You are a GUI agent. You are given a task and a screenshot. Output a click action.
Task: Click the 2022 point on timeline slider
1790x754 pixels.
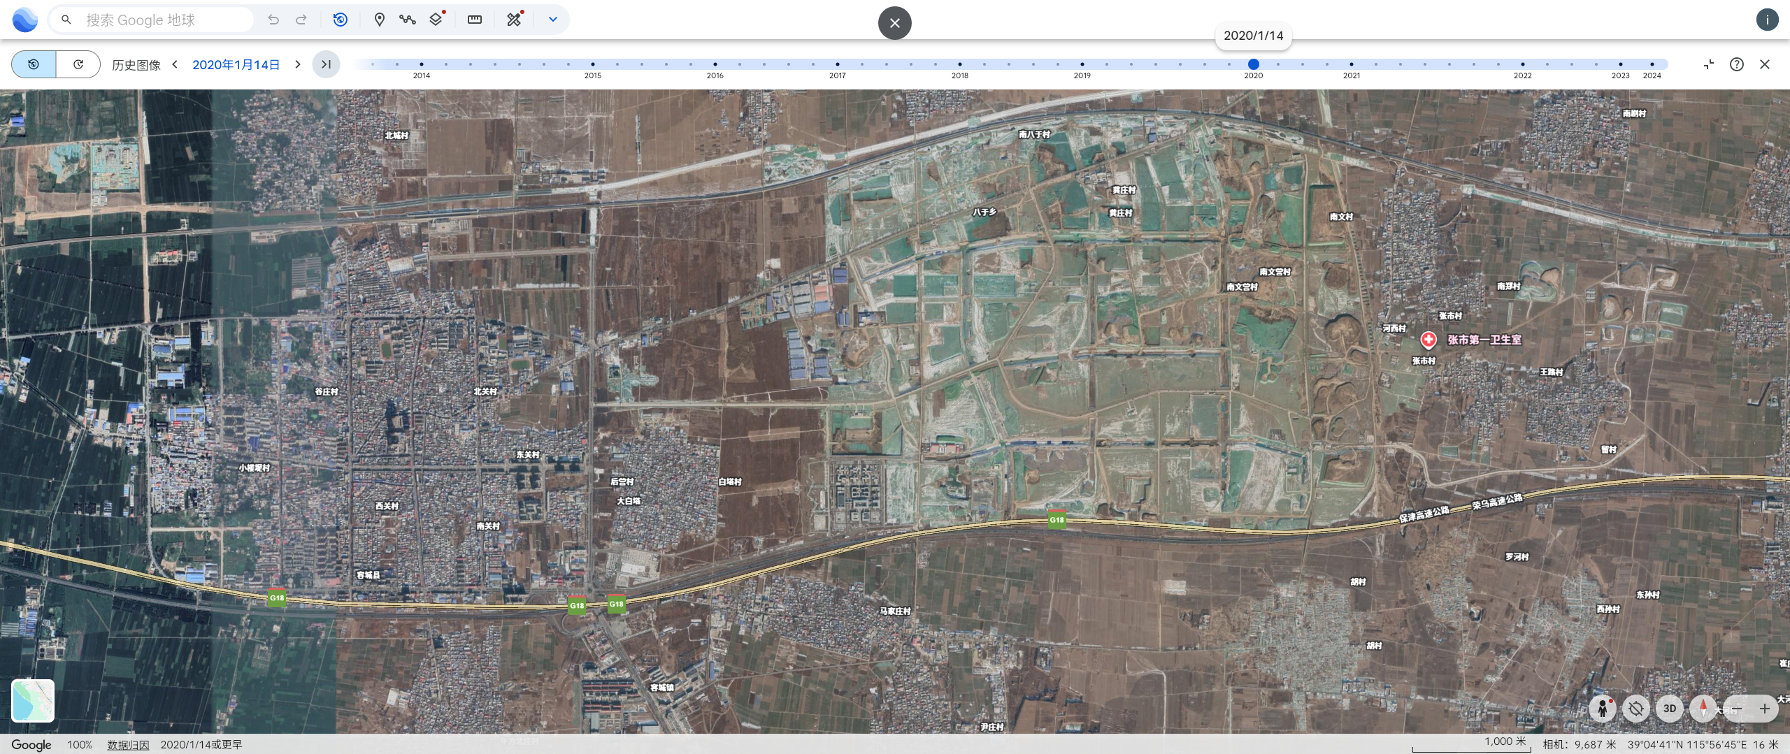[x=1522, y=64]
